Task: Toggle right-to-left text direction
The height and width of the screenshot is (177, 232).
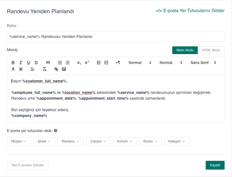Action: [x=118, y=63]
